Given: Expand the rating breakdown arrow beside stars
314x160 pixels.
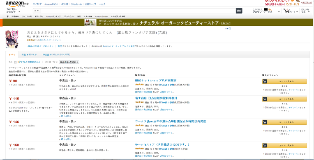Looking at the screenshot, I should coord(38,40).
